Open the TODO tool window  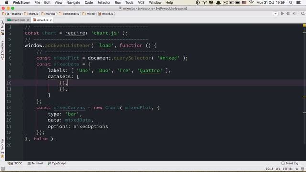click(15, 163)
